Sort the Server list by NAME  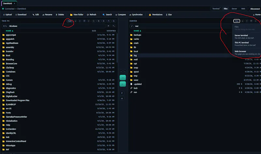(x=137, y=31)
